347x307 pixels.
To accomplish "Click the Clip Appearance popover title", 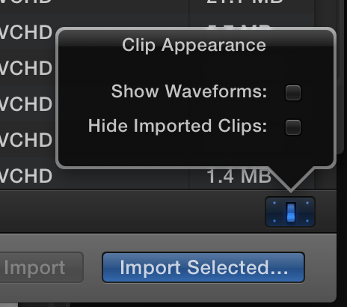I will pos(194,45).
